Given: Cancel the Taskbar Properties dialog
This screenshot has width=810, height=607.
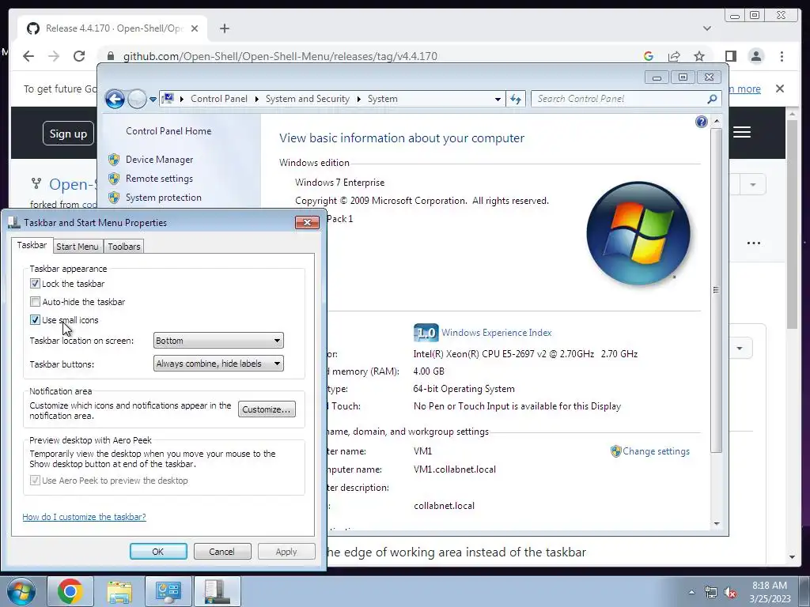Looking at the screenshot, I should coord(222,551).
